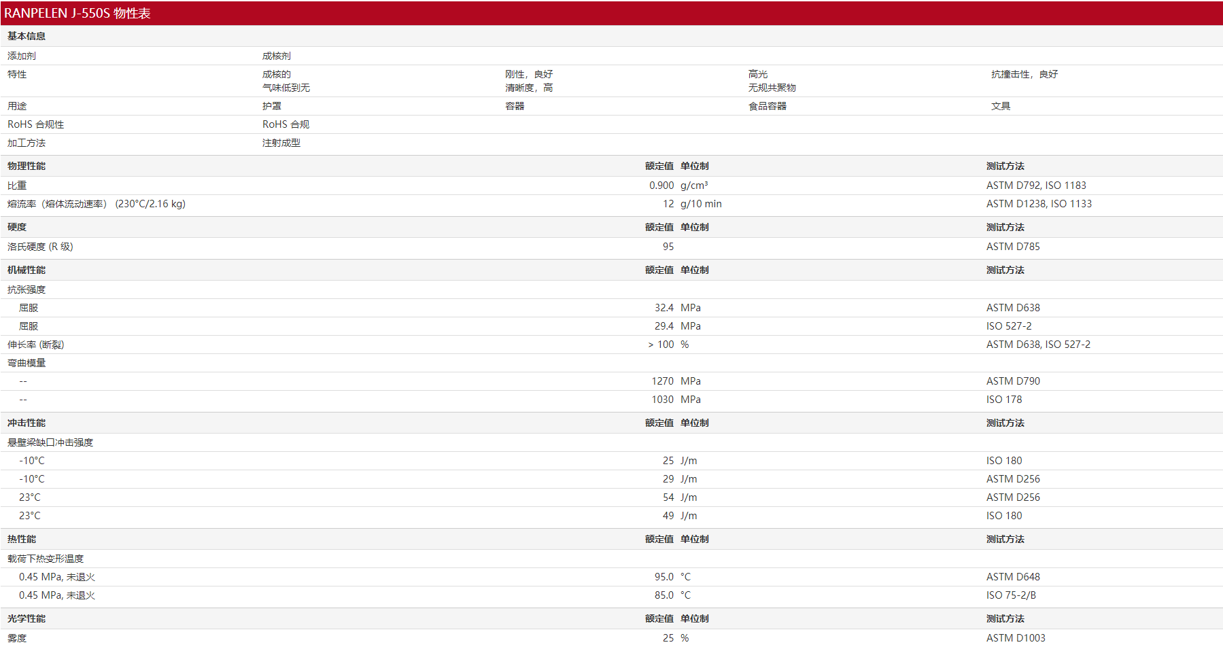Select the '抗张强度' property label

click(x=27, y=290)
